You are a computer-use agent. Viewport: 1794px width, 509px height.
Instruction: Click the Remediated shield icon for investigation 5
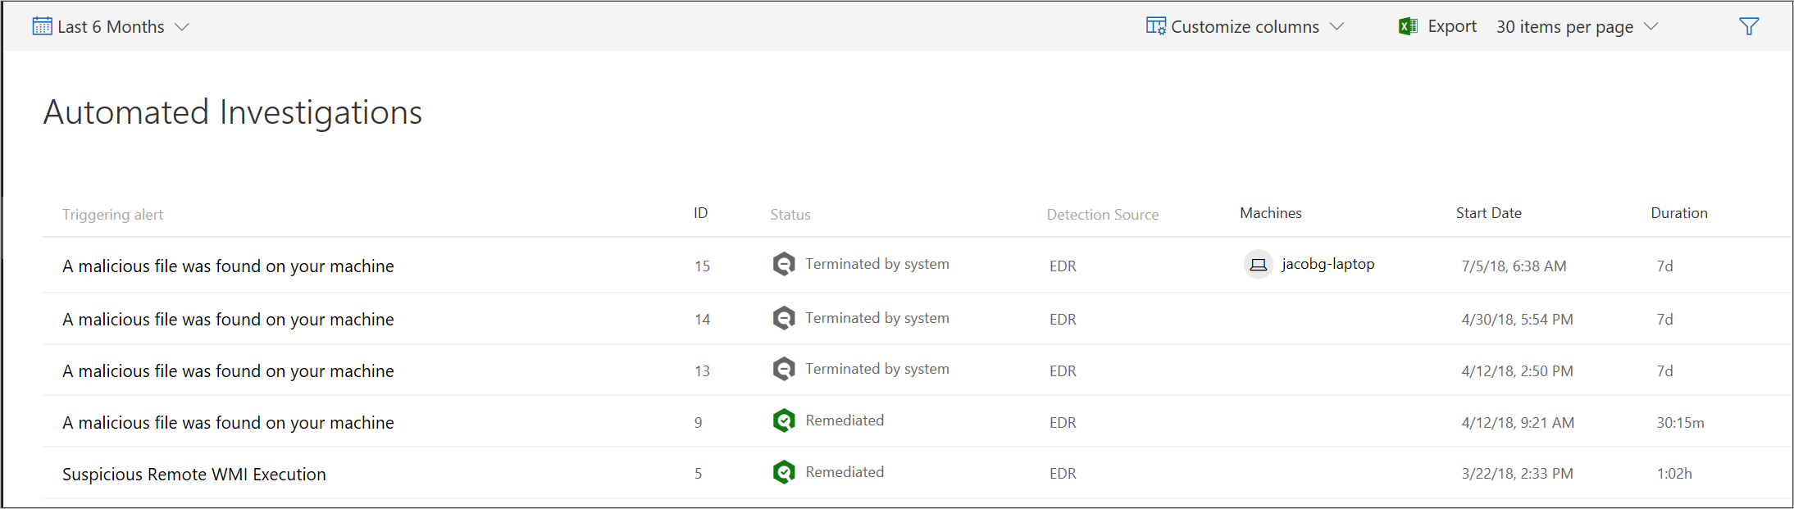pyautogui.click(x=784, y=472)
